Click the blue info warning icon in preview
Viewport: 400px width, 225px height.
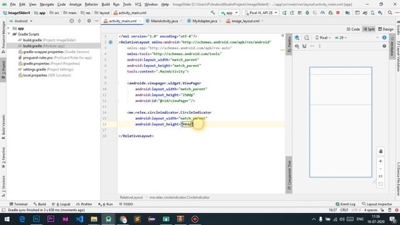(384, 37)
